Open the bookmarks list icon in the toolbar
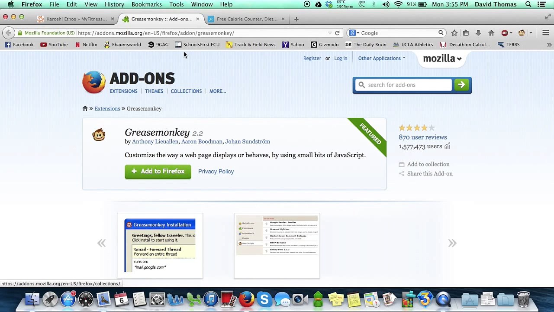554x312 pixels. pyautogui.click(x=466, y=33)
